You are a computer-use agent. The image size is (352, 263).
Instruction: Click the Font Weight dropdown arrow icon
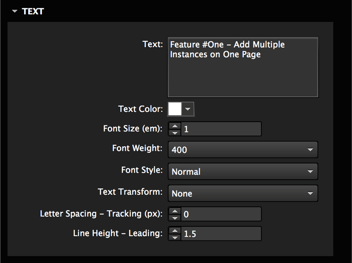pyautogui.click(x=310, y=150)
